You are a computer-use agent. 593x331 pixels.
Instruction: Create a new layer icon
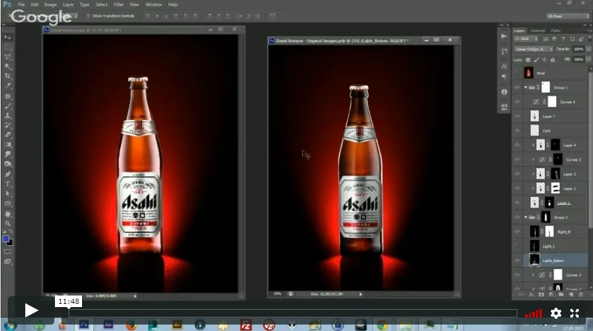(570, 294)
